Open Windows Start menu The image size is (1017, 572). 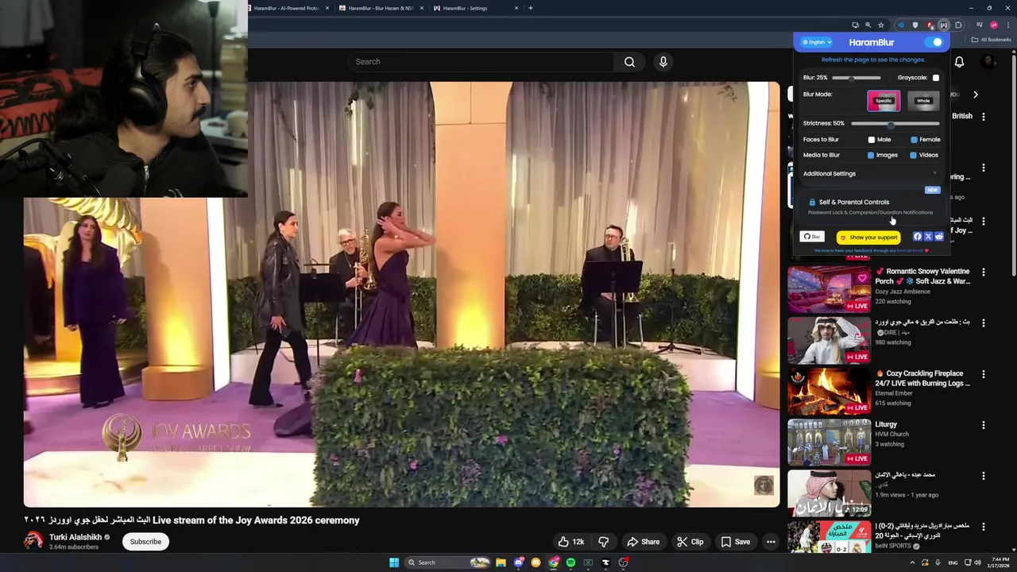(x=394, y=562)
